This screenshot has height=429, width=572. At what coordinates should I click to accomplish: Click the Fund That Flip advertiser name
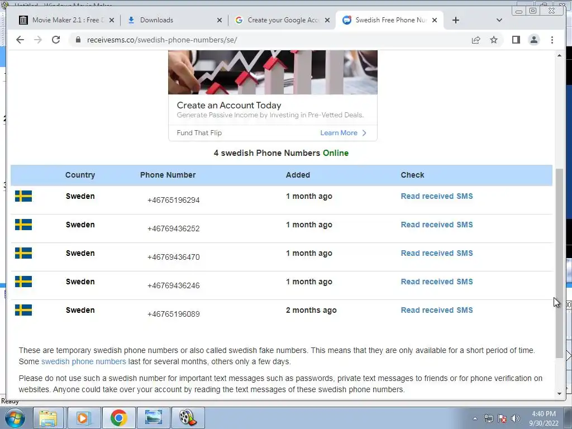pyautogui.click(x=199, y=133)
